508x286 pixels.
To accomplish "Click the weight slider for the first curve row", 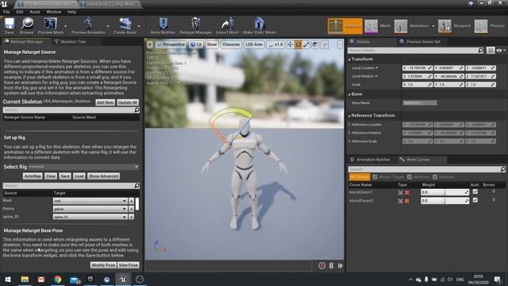I will (x=444, y=192).
